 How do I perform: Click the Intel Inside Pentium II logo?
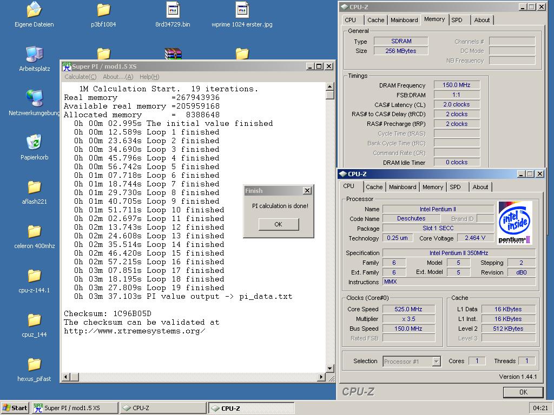point(515,222)
